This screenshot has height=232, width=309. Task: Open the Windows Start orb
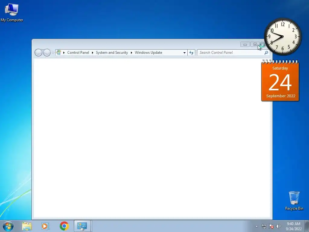tap(8, 226)
